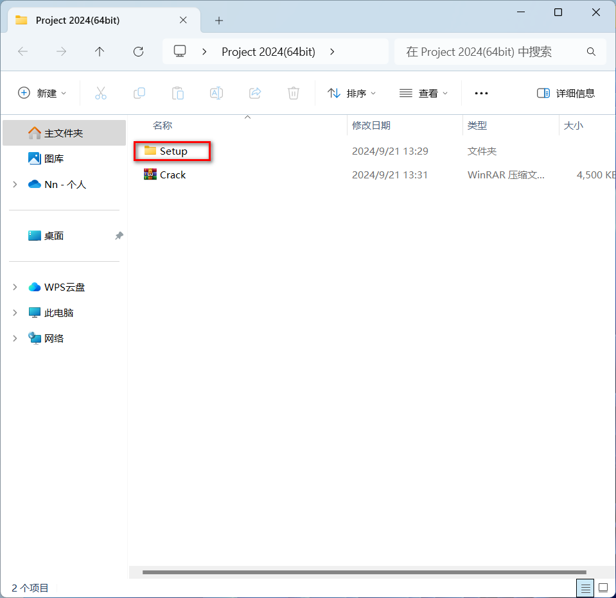Image resolution: width=616 pixels, height=598 pixels.
Task: Click the Cut scissors icon
Action: (x=101, y=93)
